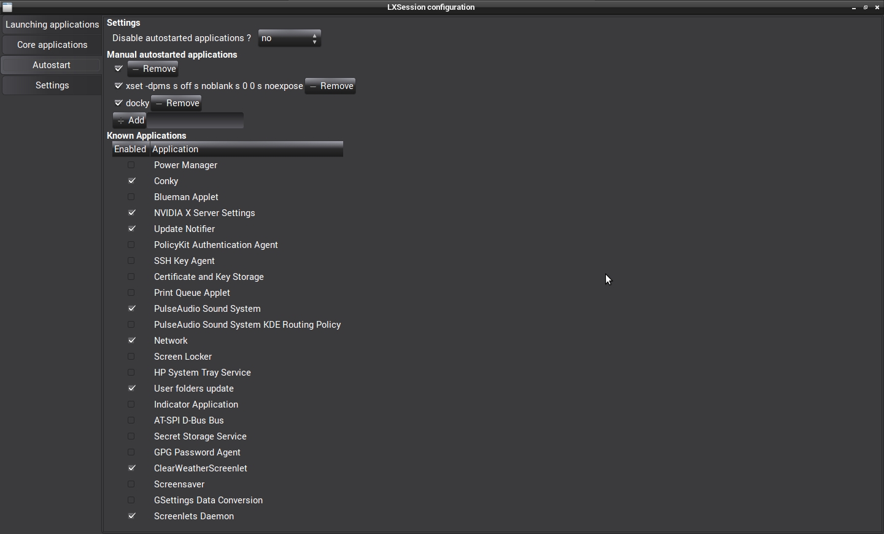Maximize the LXSession configuration window
Viewport: 884px width, 534px height.
click(x=866, y=7)
